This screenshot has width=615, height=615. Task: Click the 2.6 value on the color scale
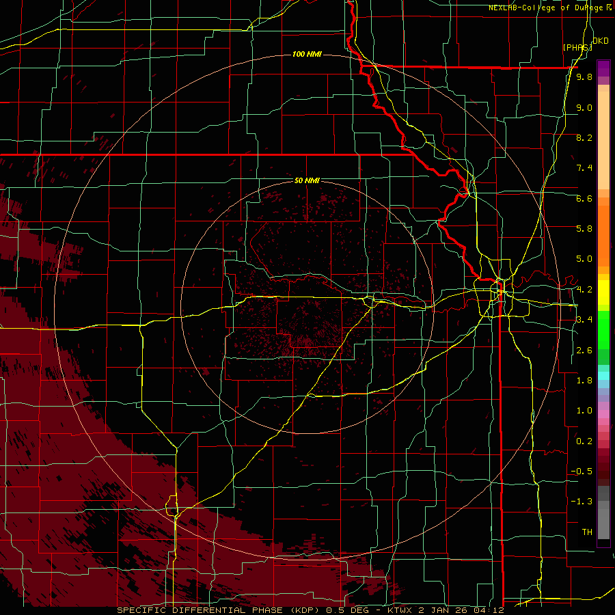tap(584, 351)
